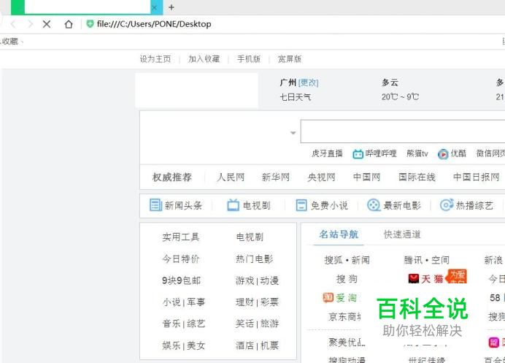This screenshot has height=363, width=505.
Task: Click the address bar file URL
Action: pos(154,24)
